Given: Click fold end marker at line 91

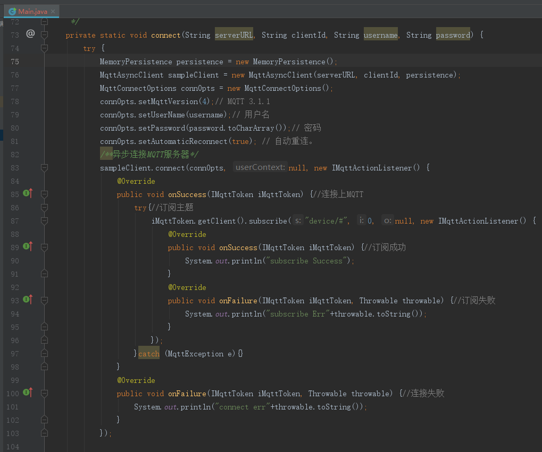Looking at the screenshot, I should coord(44,274).
